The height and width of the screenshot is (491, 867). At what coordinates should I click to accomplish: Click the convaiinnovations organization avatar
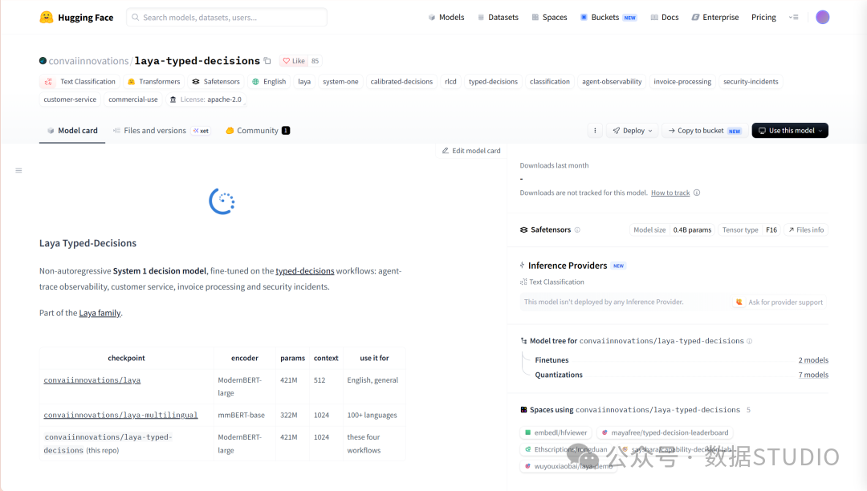(43, 61)
